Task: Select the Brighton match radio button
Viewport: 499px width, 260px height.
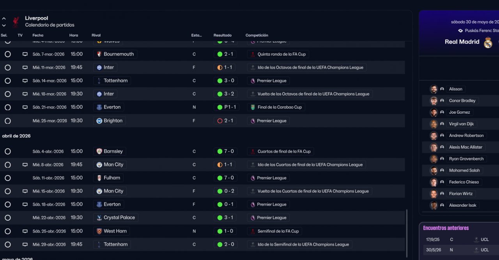Action: (8, 121)
